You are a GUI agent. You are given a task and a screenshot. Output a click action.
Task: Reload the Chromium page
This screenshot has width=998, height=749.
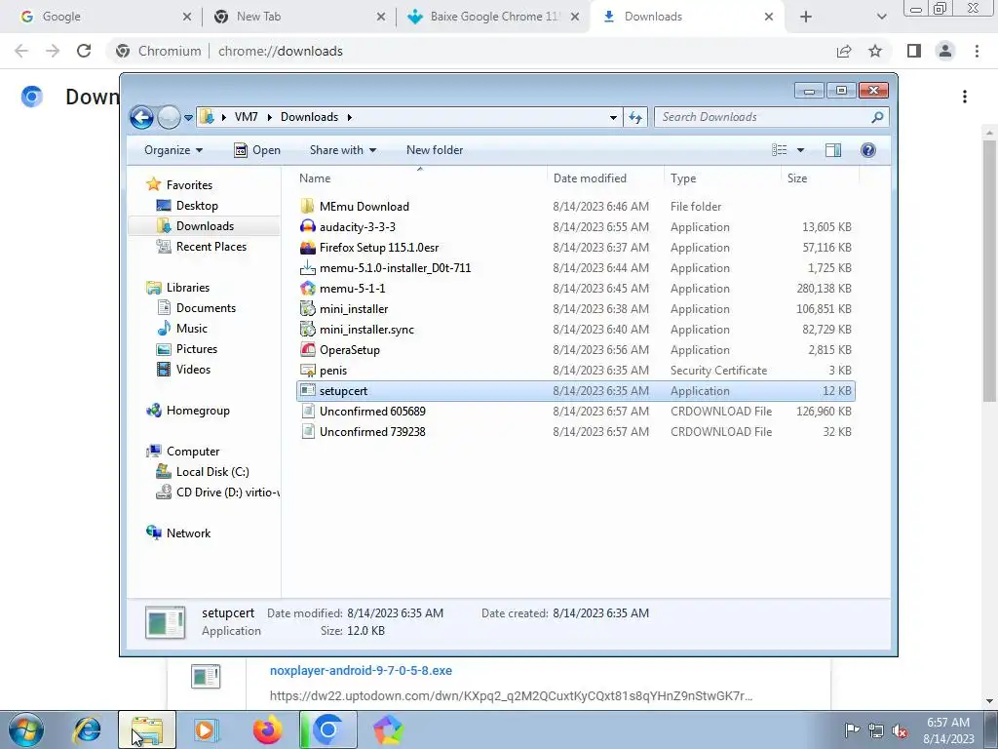[84, 51]
